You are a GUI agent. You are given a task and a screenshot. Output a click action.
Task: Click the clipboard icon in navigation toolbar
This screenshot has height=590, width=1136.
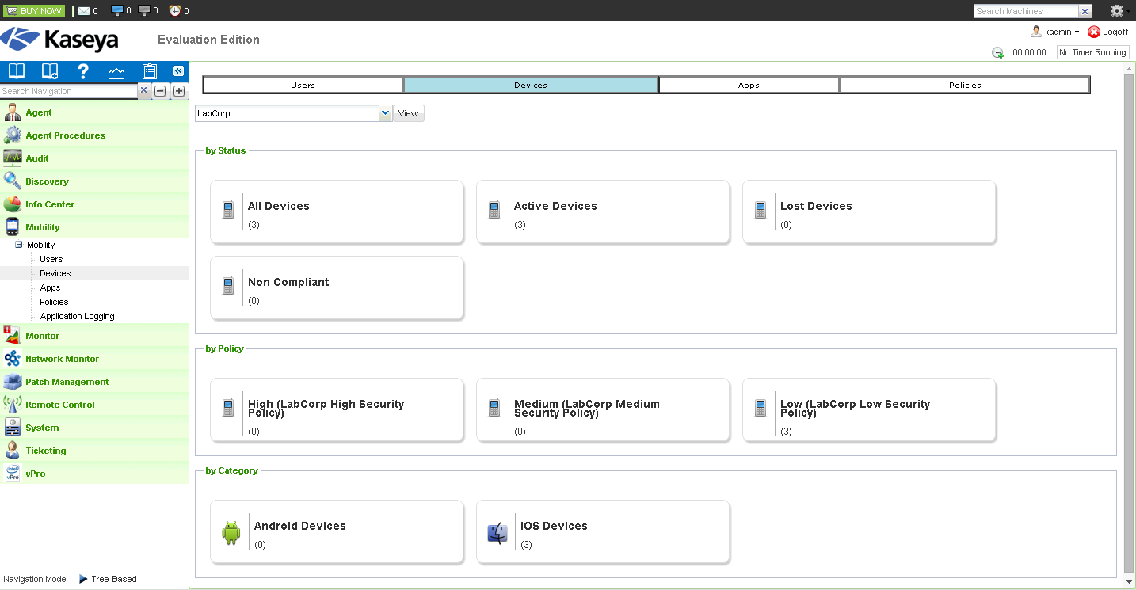click(x=149, y=71)
